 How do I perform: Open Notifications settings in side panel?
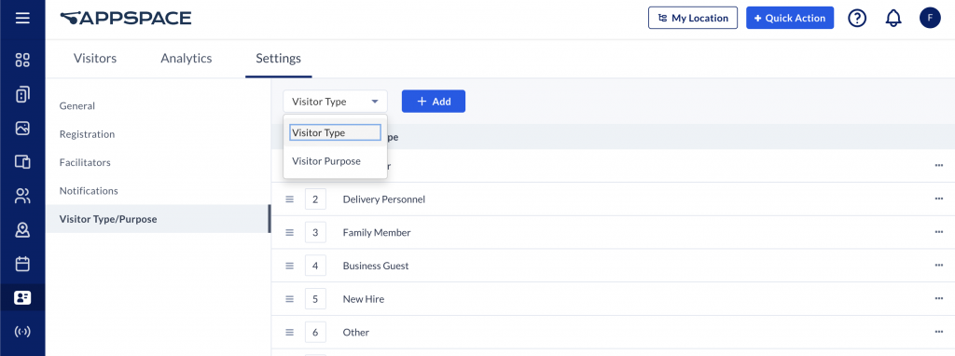[x=89, y=190]
